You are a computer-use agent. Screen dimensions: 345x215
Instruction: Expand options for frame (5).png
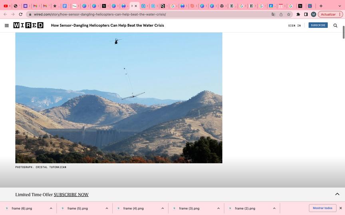tap(107, 208)
